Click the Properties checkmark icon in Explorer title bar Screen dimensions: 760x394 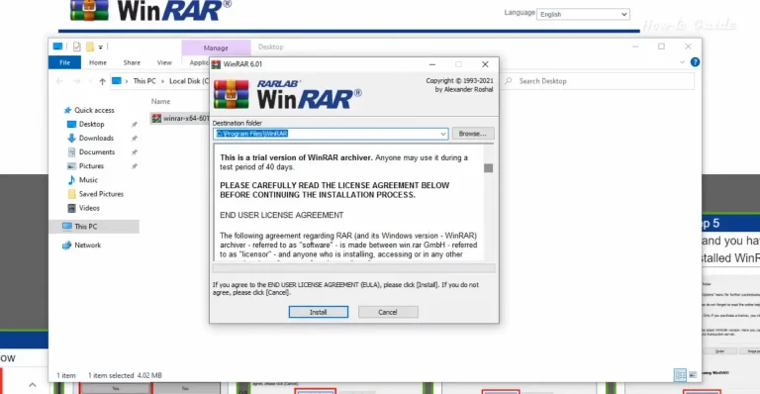tap(76, 47)
